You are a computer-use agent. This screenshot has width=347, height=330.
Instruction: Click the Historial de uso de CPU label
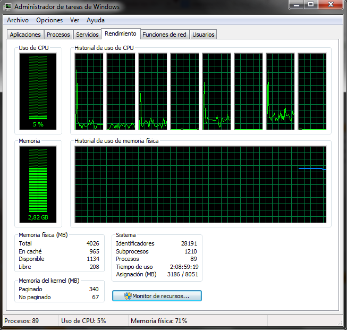point(104,48)
